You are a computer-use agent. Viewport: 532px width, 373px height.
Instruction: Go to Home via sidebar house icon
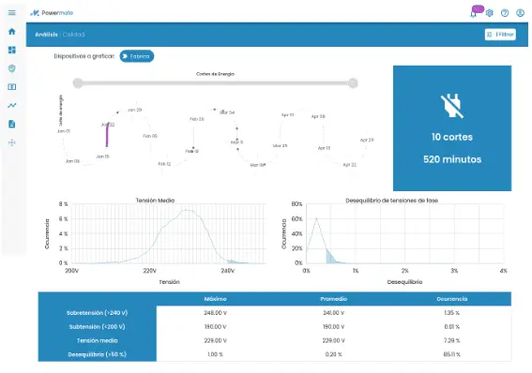[x=12, y=32]
